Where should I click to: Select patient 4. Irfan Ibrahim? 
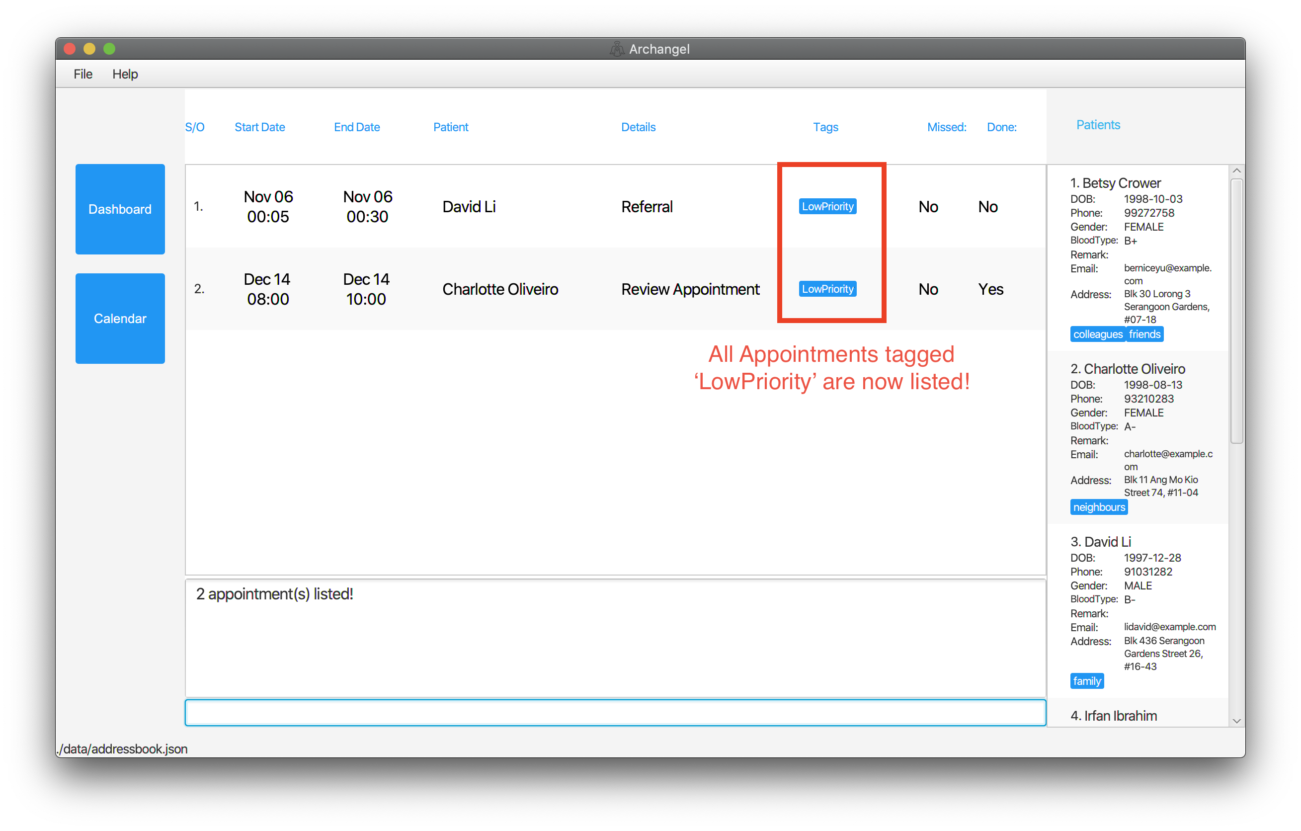pyautogui.click(x=1113, y=716)
